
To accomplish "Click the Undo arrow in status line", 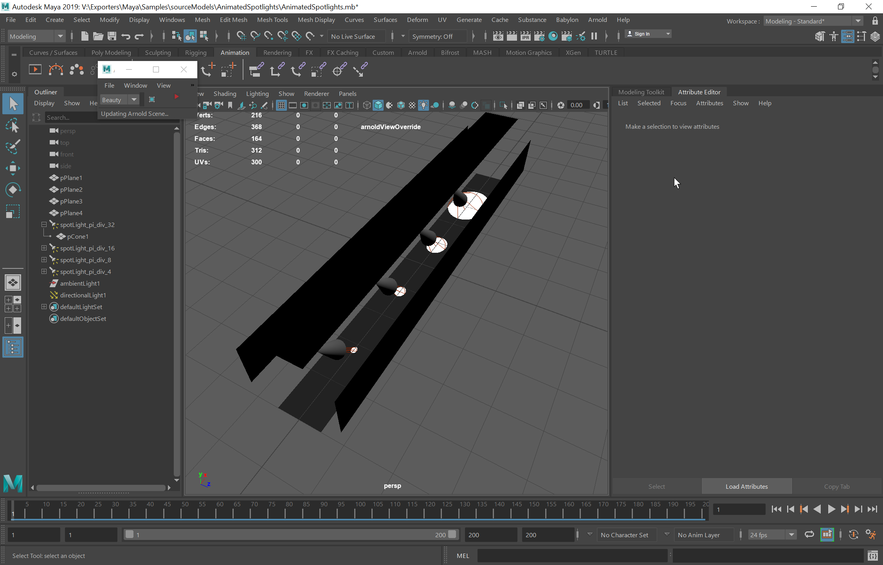I will tap(126, 36).
